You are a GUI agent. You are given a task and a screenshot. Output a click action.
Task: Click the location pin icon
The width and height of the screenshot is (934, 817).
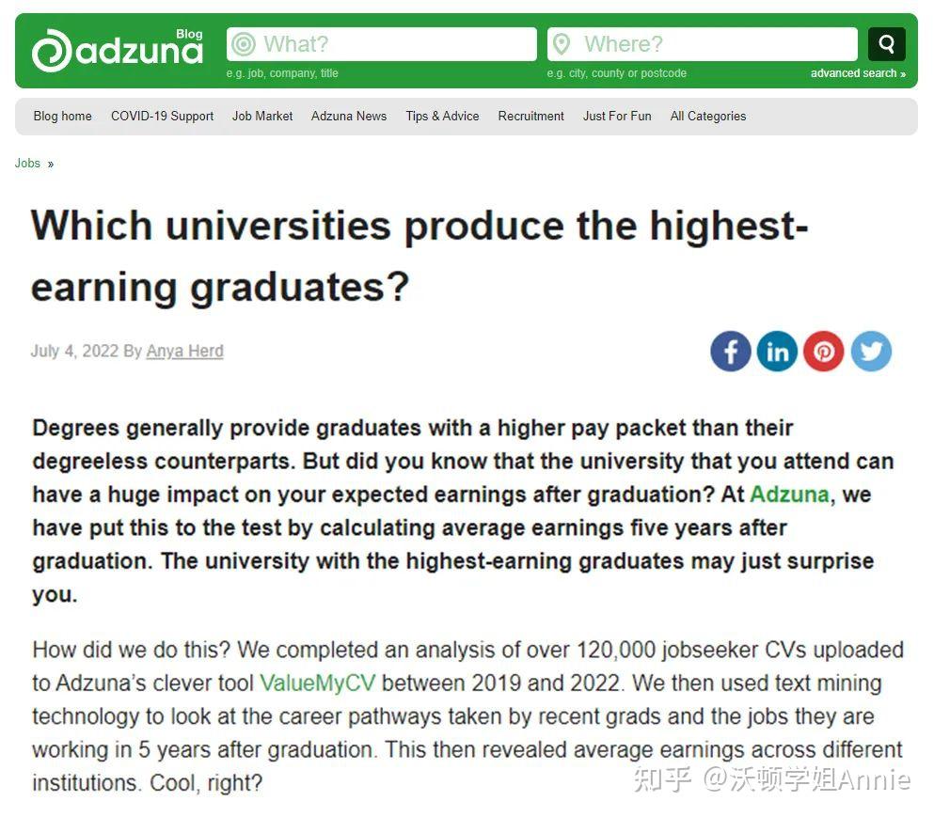(562, 44)
